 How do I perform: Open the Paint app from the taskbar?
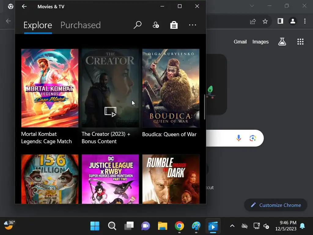(x=196, y=226)
